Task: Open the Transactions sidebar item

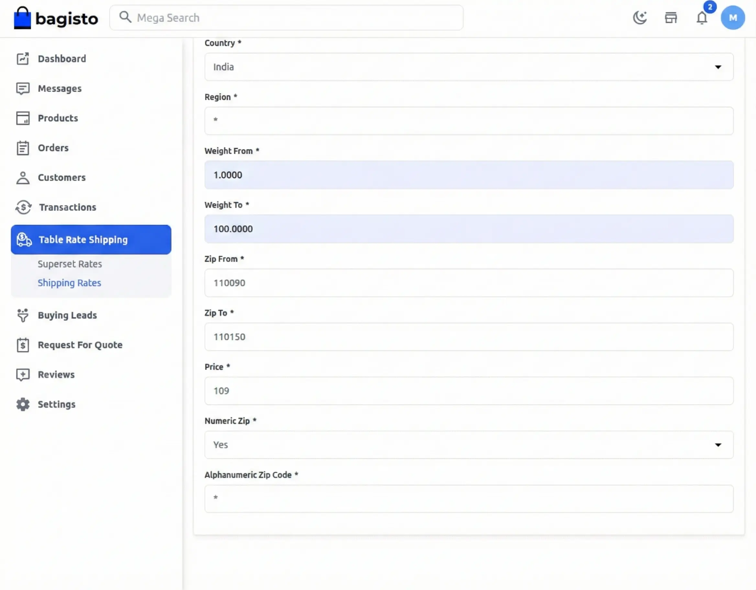Action: pos(67,207)
